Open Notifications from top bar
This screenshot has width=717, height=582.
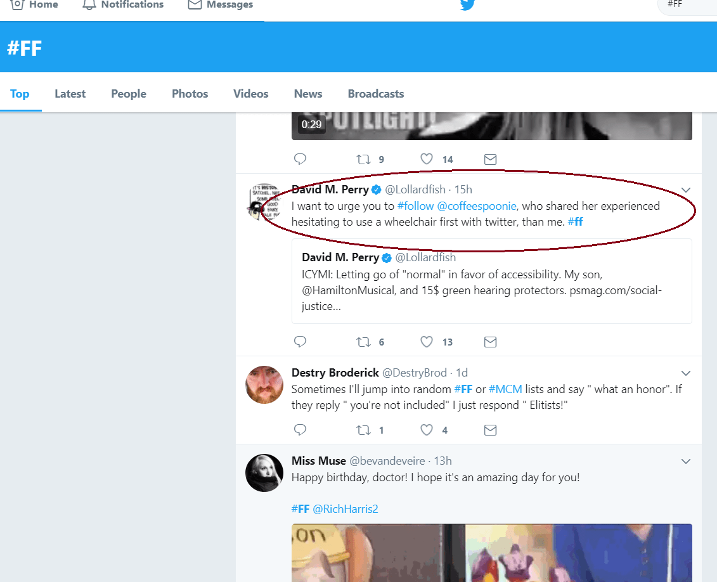(122, 4)
